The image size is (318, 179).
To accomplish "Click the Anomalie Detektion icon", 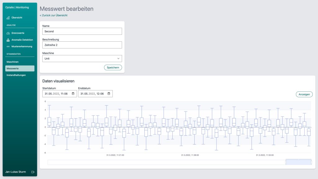I will click(8, 40).
